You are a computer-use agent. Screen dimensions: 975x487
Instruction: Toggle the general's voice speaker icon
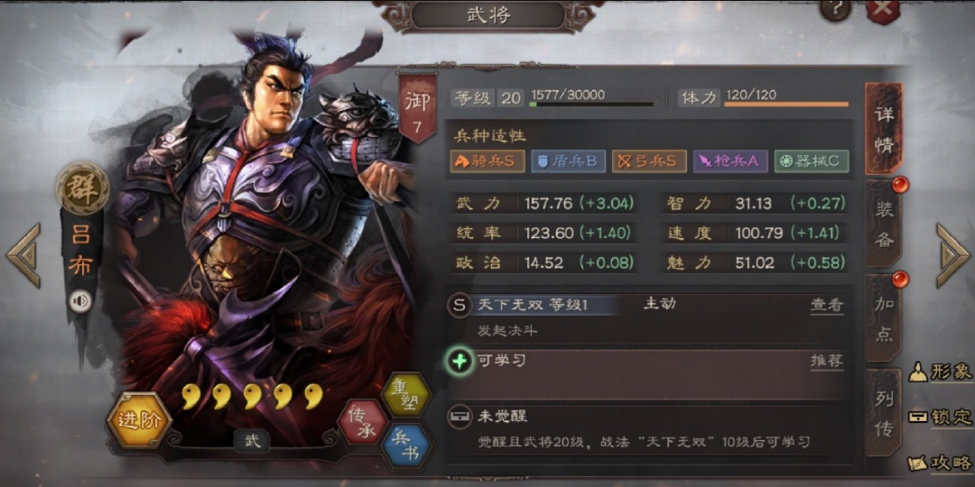pos(80,301)
